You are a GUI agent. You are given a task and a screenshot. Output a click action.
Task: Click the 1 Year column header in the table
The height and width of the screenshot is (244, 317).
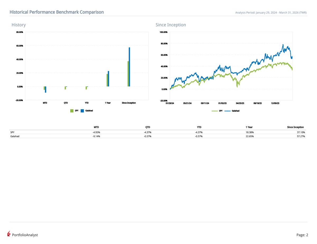249,127
